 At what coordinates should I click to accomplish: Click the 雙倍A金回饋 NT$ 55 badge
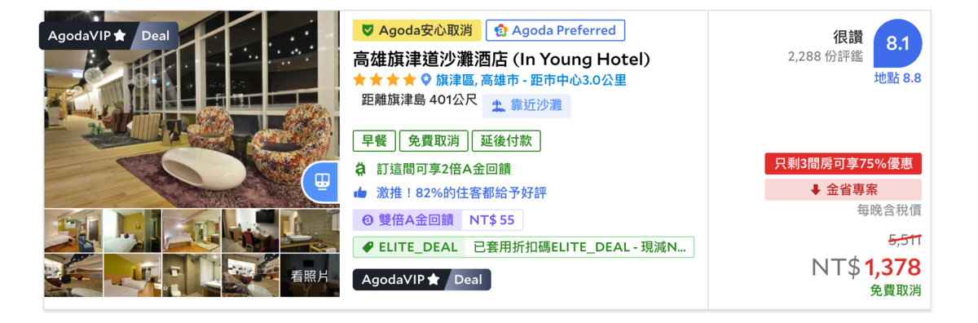click(x=438, y=220)
